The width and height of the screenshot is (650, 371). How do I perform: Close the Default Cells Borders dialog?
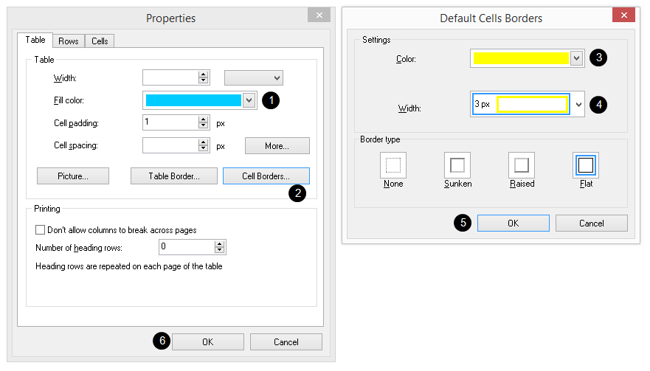pyautogui.click(x=623, y=16)
